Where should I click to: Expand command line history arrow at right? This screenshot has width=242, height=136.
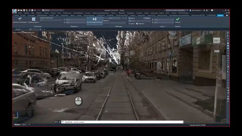coord(182,122)
